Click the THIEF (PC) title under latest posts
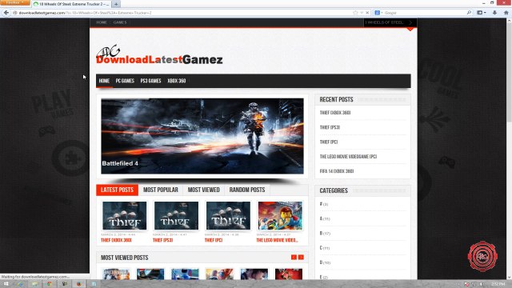This screenshot has width=512, height=288. (x=214, y=240)
